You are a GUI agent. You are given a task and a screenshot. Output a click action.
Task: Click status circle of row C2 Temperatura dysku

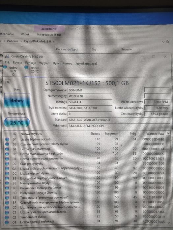coord(7,217)
